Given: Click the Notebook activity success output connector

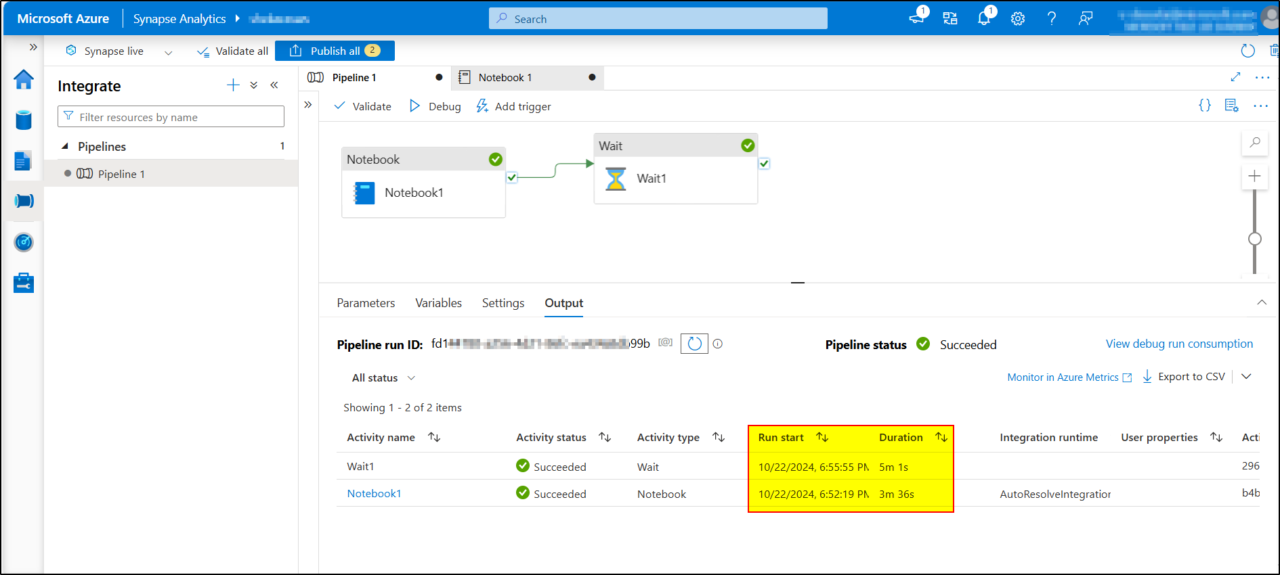Looking at the screenshot, I should pyautogui.click(x=512, y=177).
